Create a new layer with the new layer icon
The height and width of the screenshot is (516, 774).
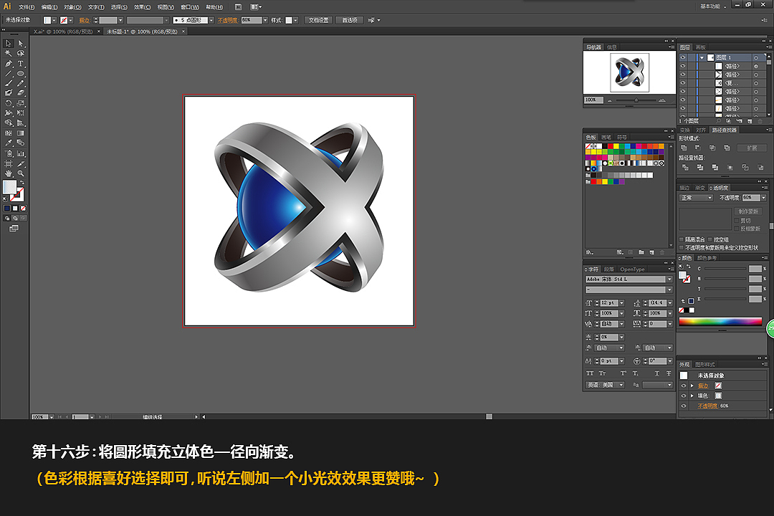coord(749,120)
